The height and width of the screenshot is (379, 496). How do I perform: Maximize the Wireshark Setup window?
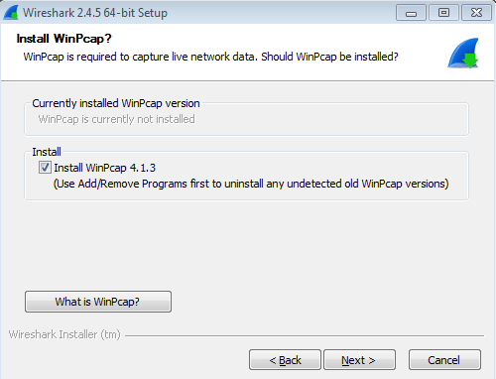click(x=443, y=13)
